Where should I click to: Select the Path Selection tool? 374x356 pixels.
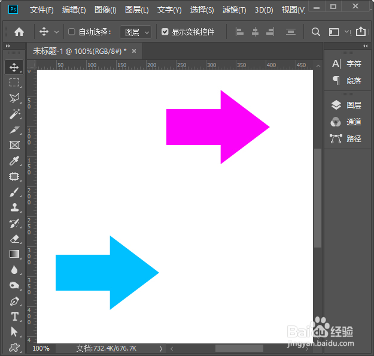[x=14, y=332]
